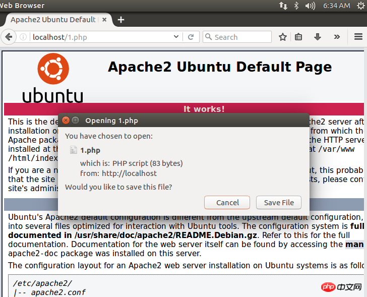
Task: Cancel the 1.php download dialog
Action: tap(227, 202)
